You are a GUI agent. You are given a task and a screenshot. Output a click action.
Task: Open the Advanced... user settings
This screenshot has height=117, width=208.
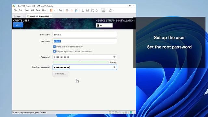[x=60, y=74]
